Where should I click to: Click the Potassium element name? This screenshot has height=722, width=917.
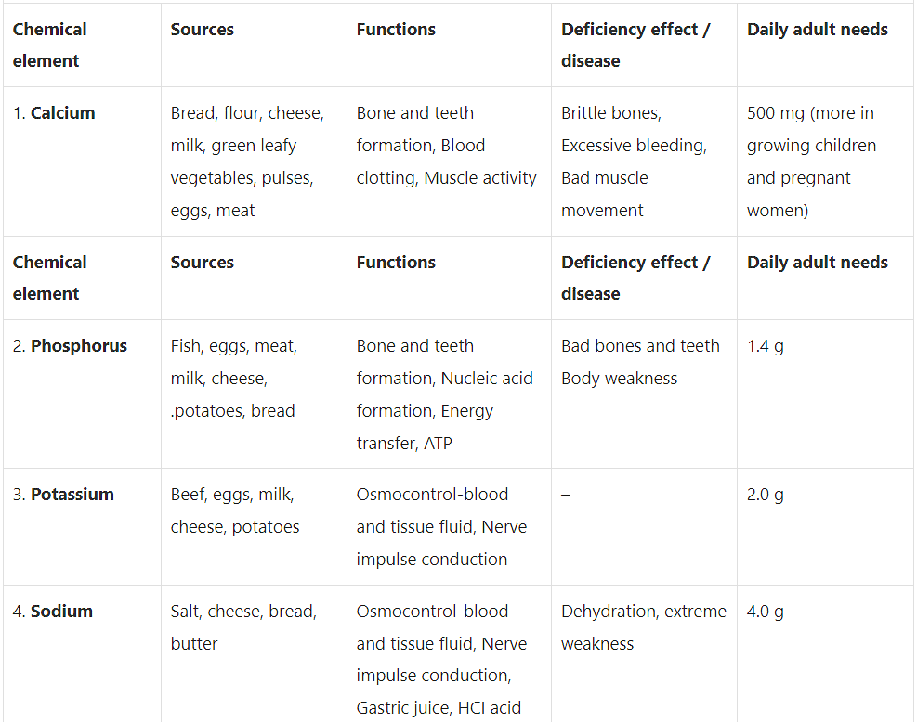(72, 495)
